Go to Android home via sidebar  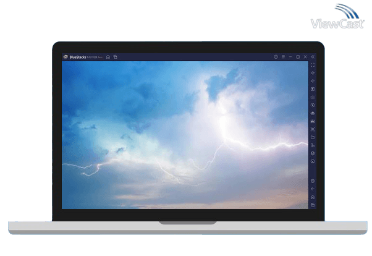pyautogui.click(x=313, y=197)
